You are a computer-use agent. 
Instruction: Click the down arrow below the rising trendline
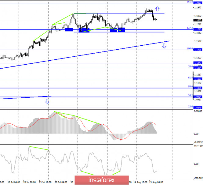[164, 46]
